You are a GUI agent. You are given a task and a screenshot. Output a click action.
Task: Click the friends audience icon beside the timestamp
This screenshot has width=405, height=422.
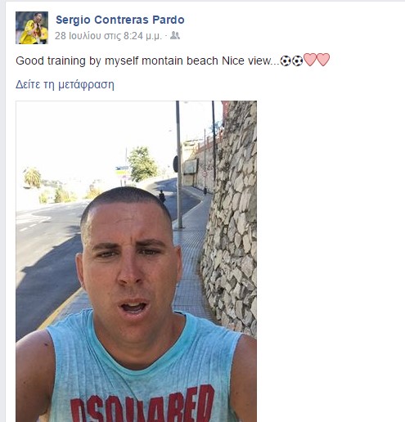pyautogui.click(x=175, y=35)
